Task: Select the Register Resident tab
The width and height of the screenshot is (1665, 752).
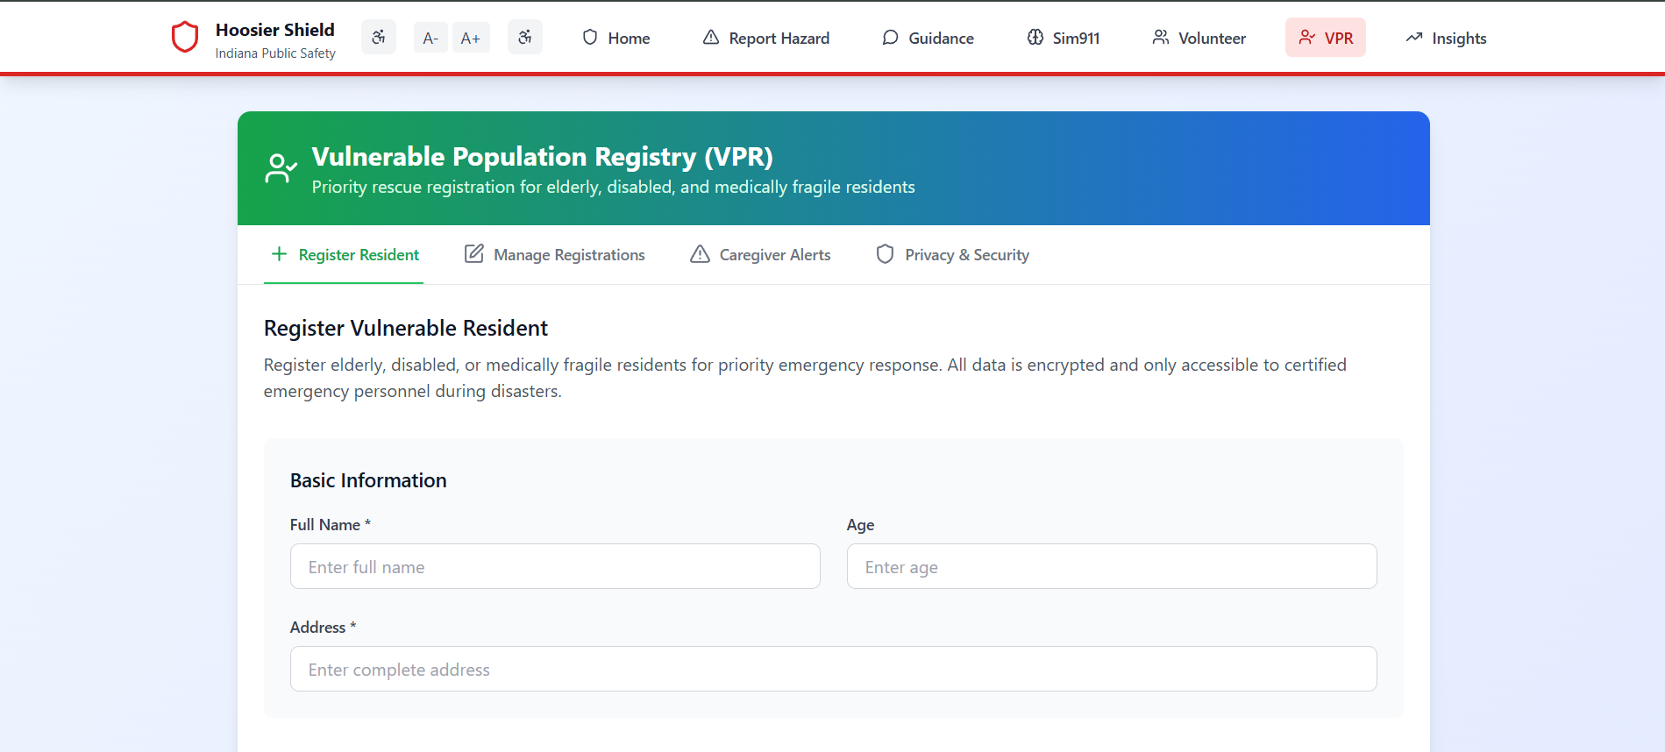Action: pos(344,255)
